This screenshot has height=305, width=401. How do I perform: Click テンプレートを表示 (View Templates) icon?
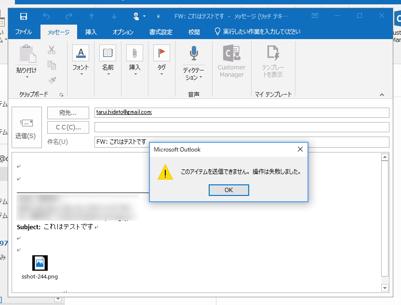point(273,53)
